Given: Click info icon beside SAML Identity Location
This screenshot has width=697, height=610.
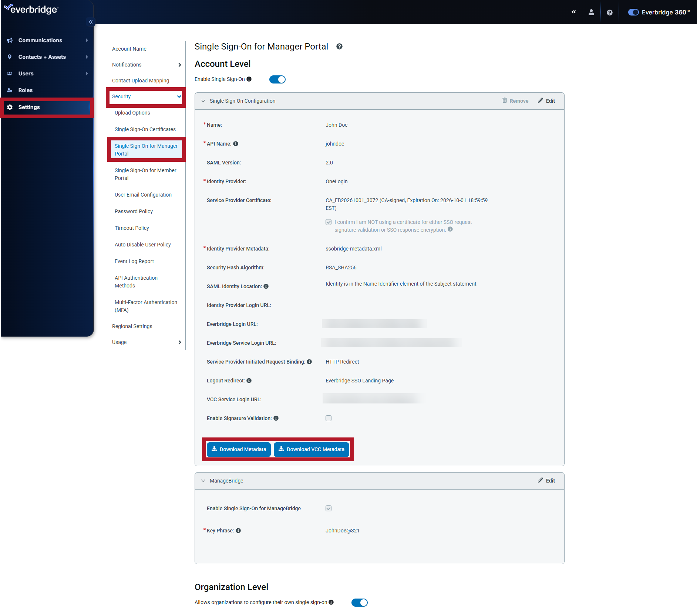Looking at the screenshot, I should click(x=266, y=286).
